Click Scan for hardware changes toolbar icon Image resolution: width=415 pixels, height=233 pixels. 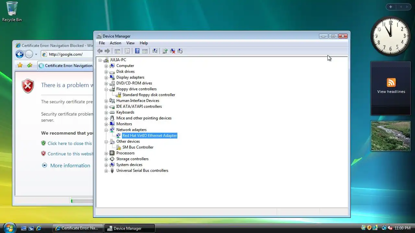(155, 51)
